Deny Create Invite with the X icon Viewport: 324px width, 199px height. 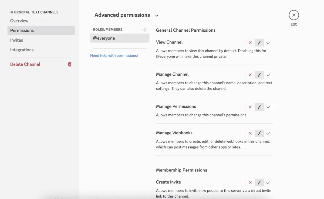click(250, 183)
